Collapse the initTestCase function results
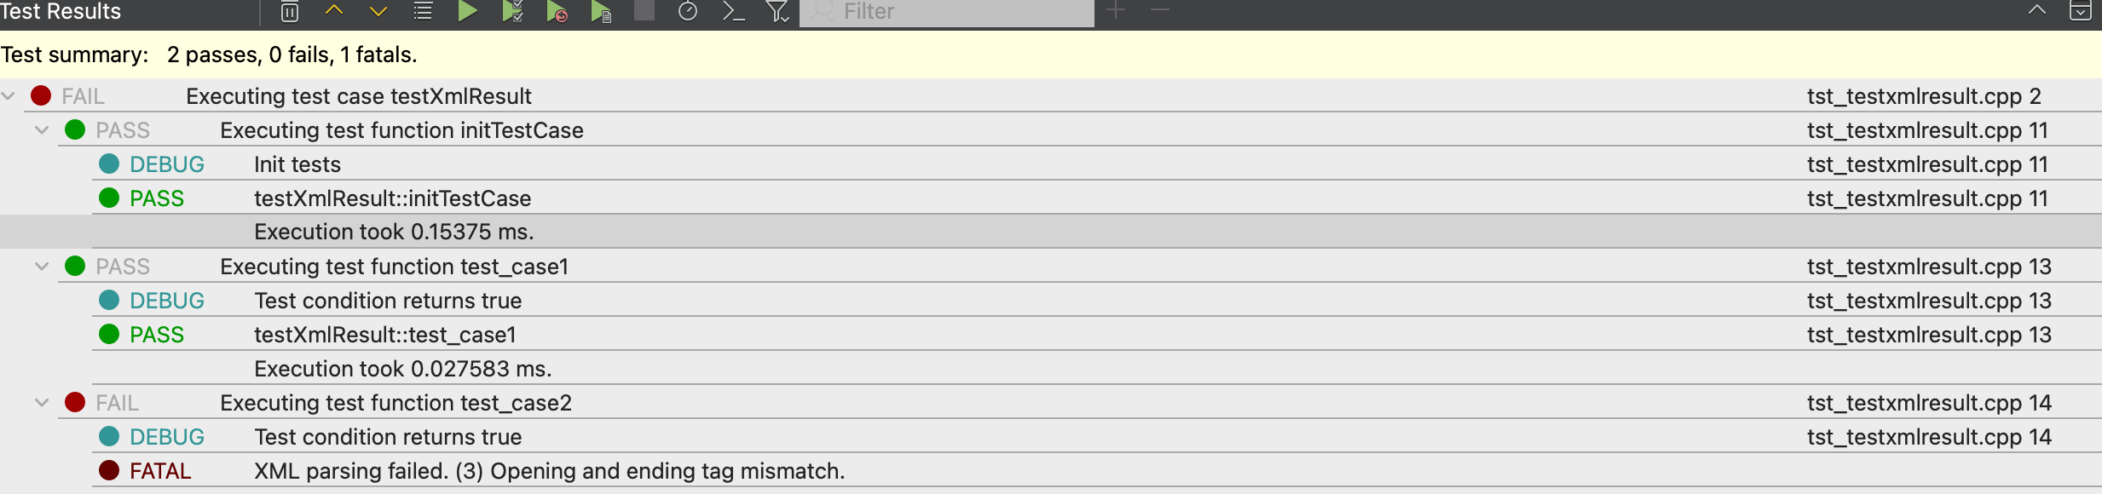 (42, 130)
